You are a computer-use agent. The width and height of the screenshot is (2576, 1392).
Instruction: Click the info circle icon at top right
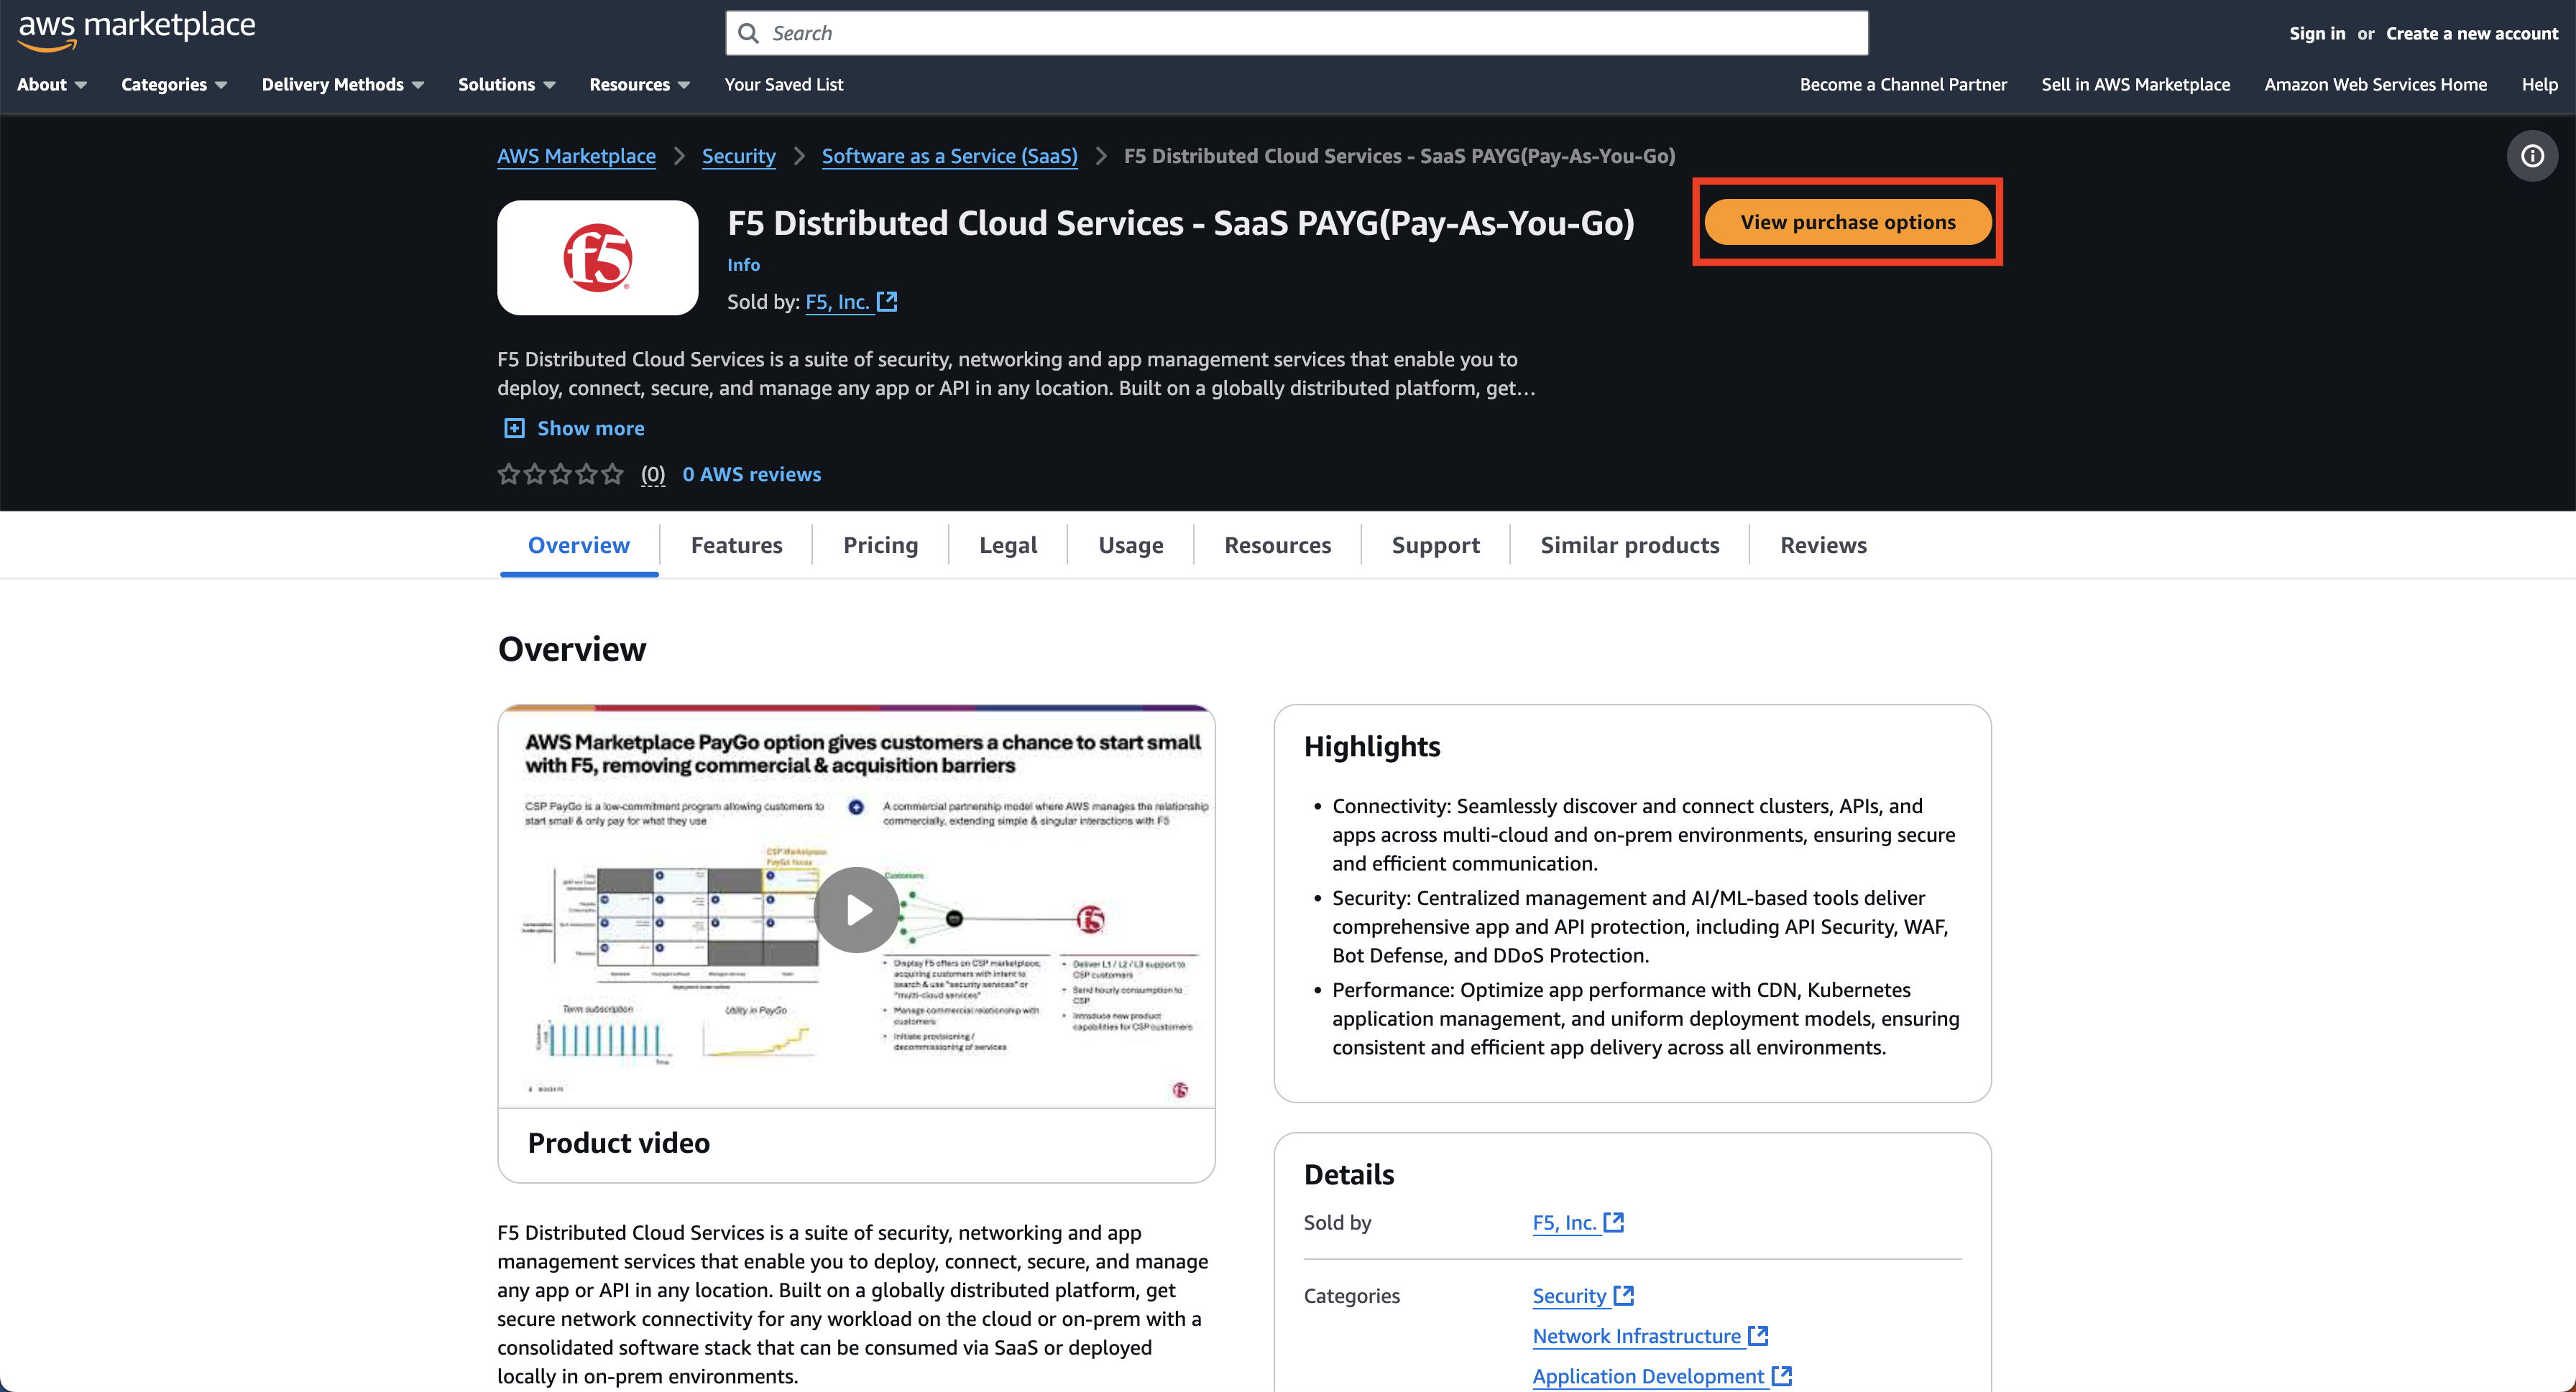[x=2532, y=156]
